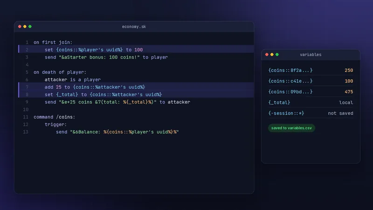Click line 6 'attacker is a player'

[73, 79]
